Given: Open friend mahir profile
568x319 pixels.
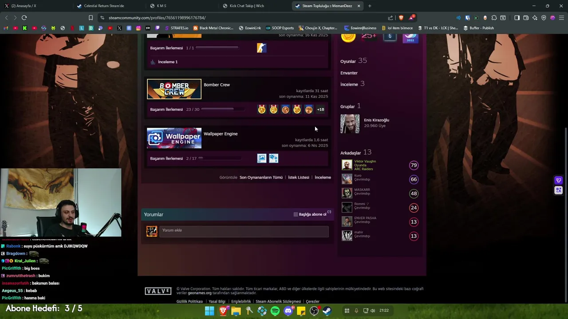Looking at the screenshot, I should (x=359, y=232).
